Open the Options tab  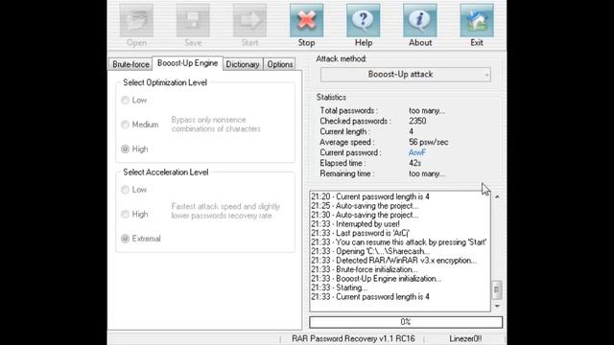pos(279,64)
